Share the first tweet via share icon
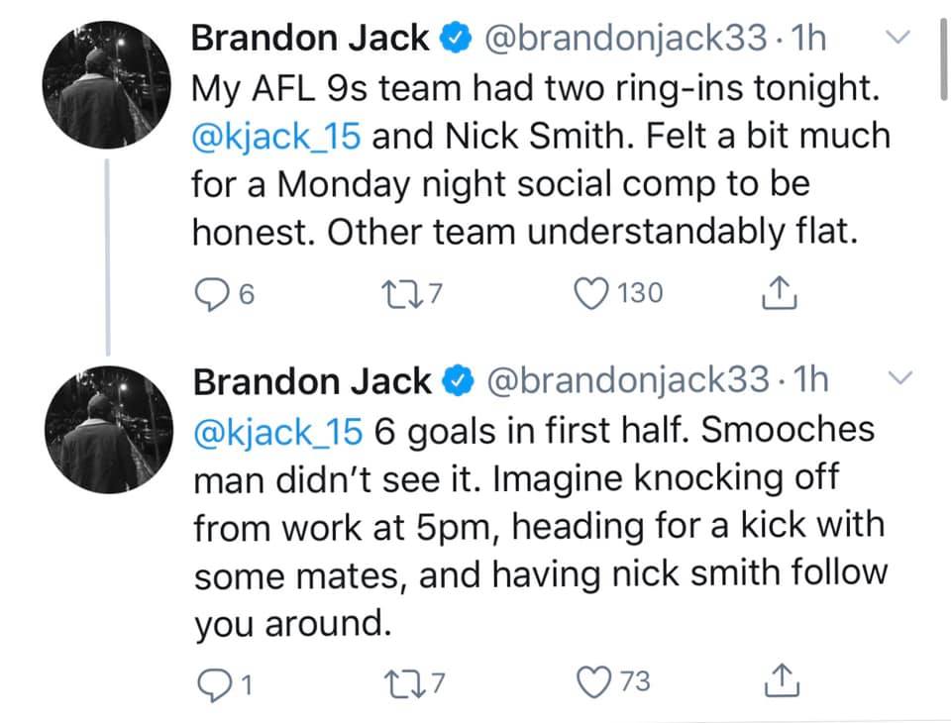 point(779,293)
